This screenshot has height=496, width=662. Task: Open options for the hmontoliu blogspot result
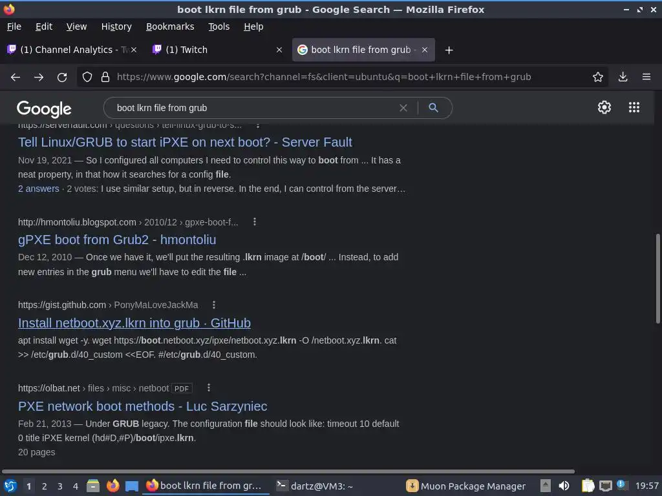255,222
